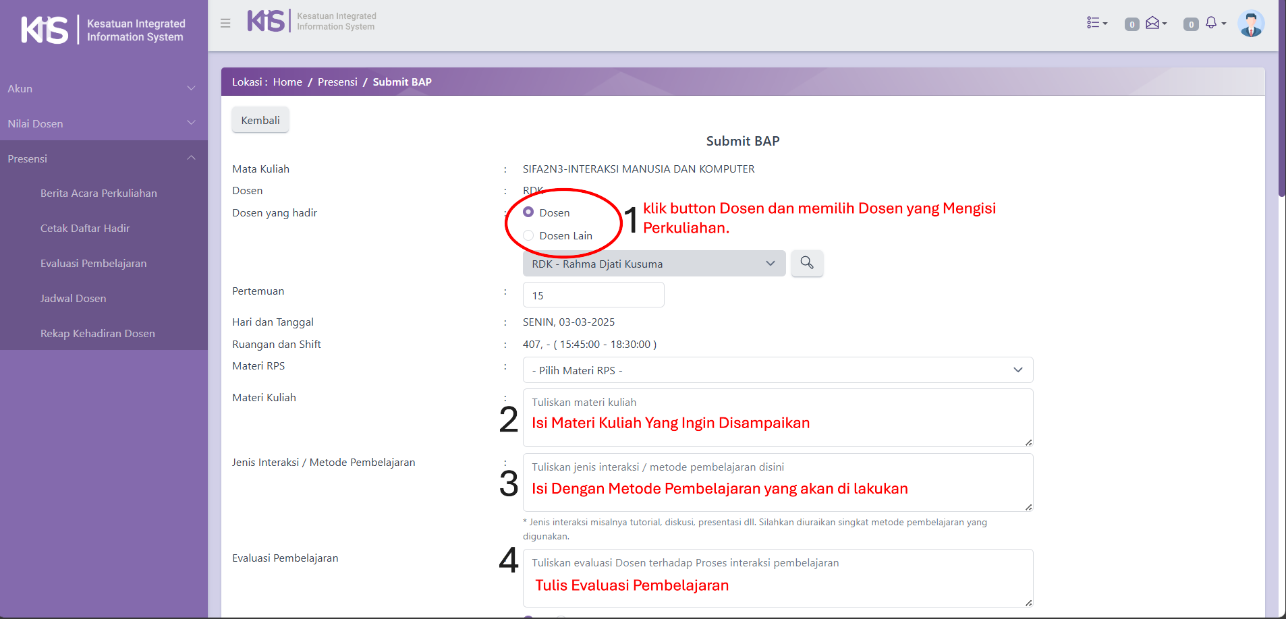Expand the Nilai Dosen sidebar menu
This screenshot has height=619, width=1286.
pyautogui.click(x=101, y=123)
